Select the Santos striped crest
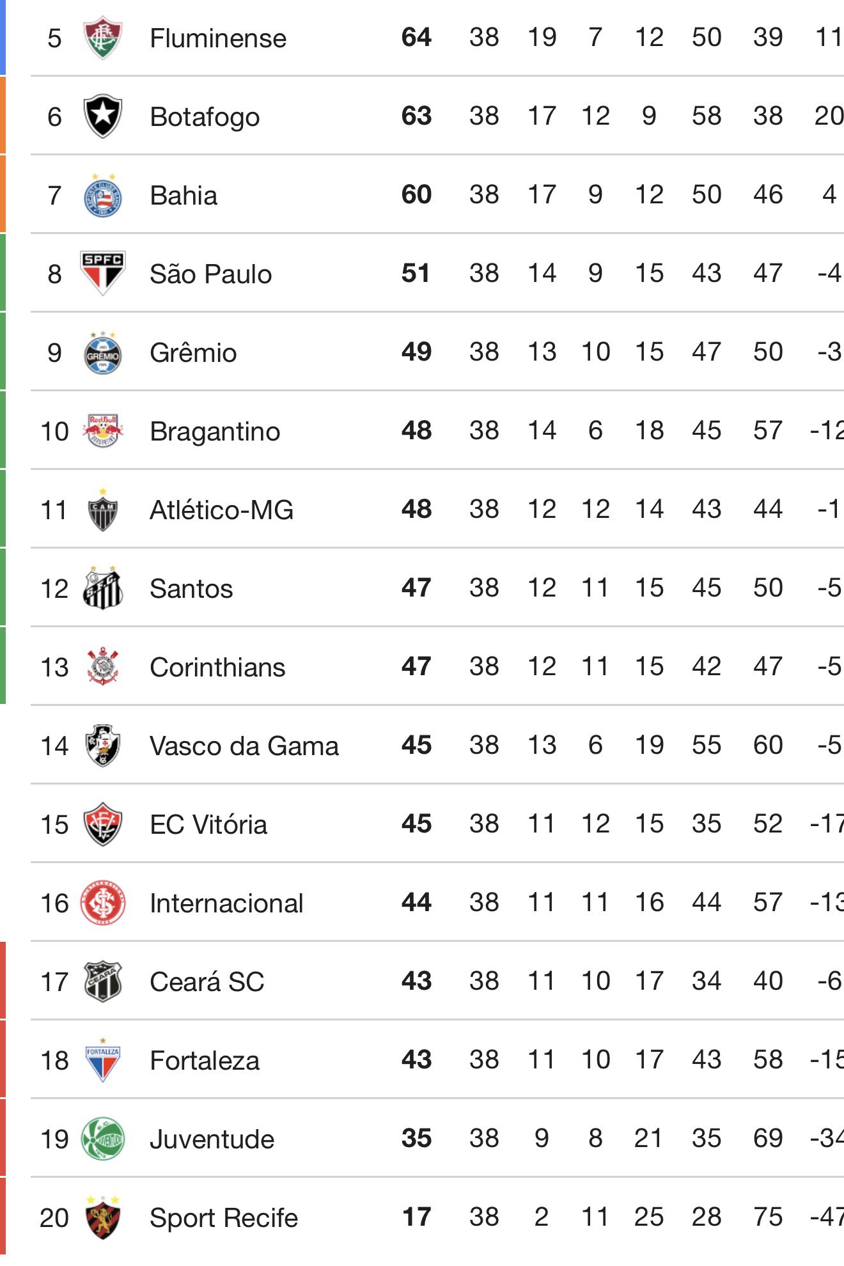Viewport: 844px width, 1266px height. (x=103, y=588)
